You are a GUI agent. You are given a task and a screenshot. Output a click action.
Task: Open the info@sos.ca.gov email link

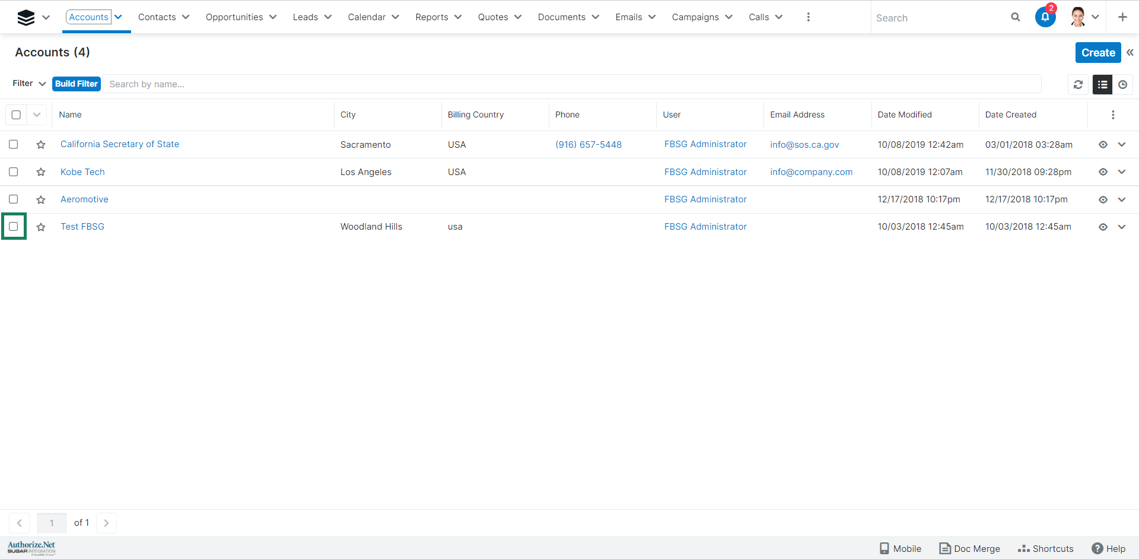tap(804, 145)
